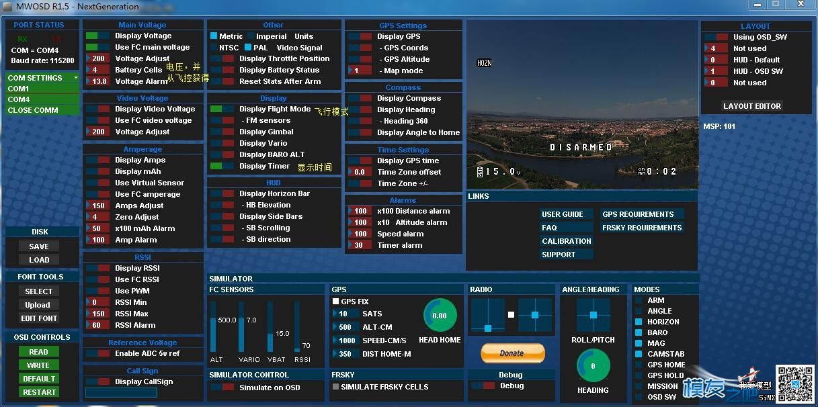Screen dimensions: 818x407
Task: Toggle Use Virtual Sensor
Action: 97,183
